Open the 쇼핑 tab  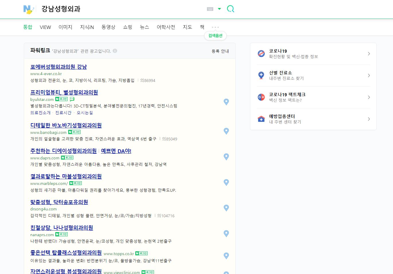click(128, 27)
